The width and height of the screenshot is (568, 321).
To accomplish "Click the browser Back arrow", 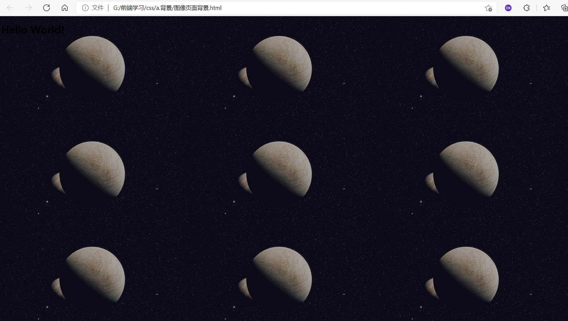I will click(x=10, y=8).
